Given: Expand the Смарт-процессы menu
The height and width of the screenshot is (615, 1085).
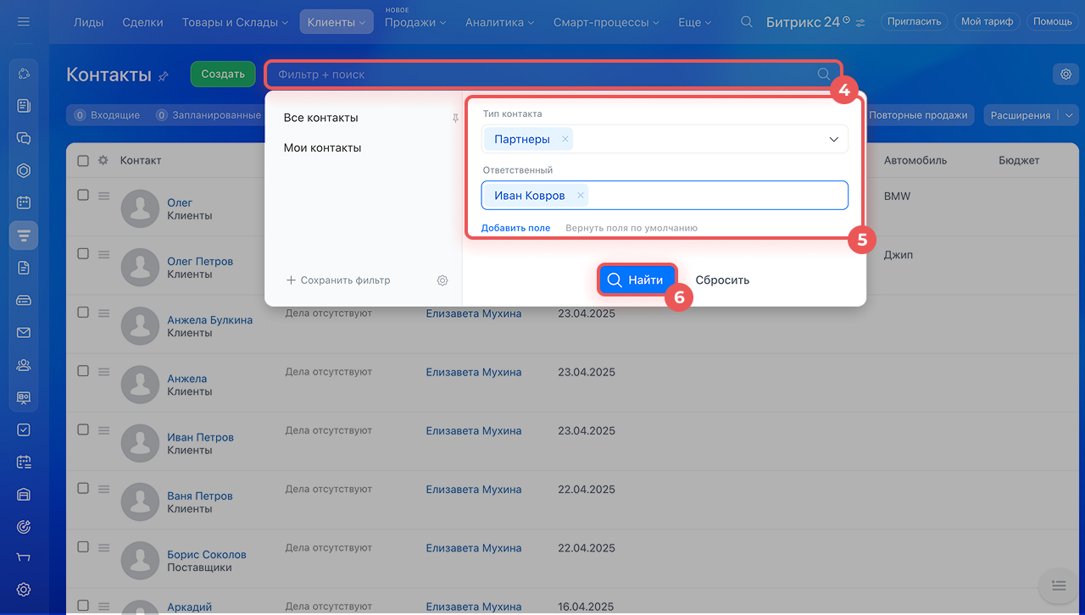Looking at the screenshot, I should (607, 22).
